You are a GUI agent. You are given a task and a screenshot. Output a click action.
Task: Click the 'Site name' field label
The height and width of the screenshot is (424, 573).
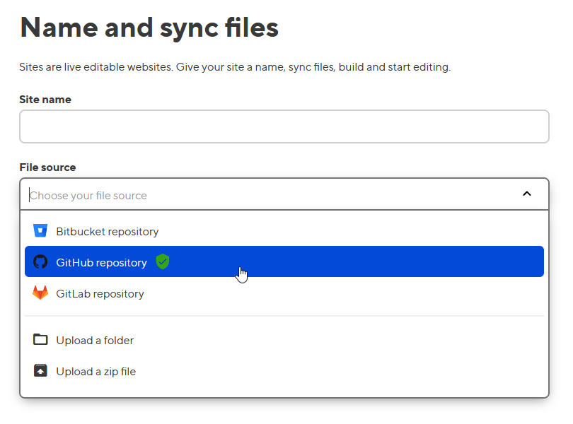(x=45, y=100)
